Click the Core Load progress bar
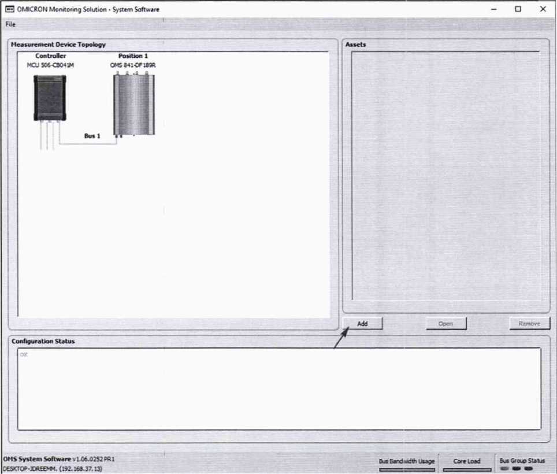 [467, 469]
